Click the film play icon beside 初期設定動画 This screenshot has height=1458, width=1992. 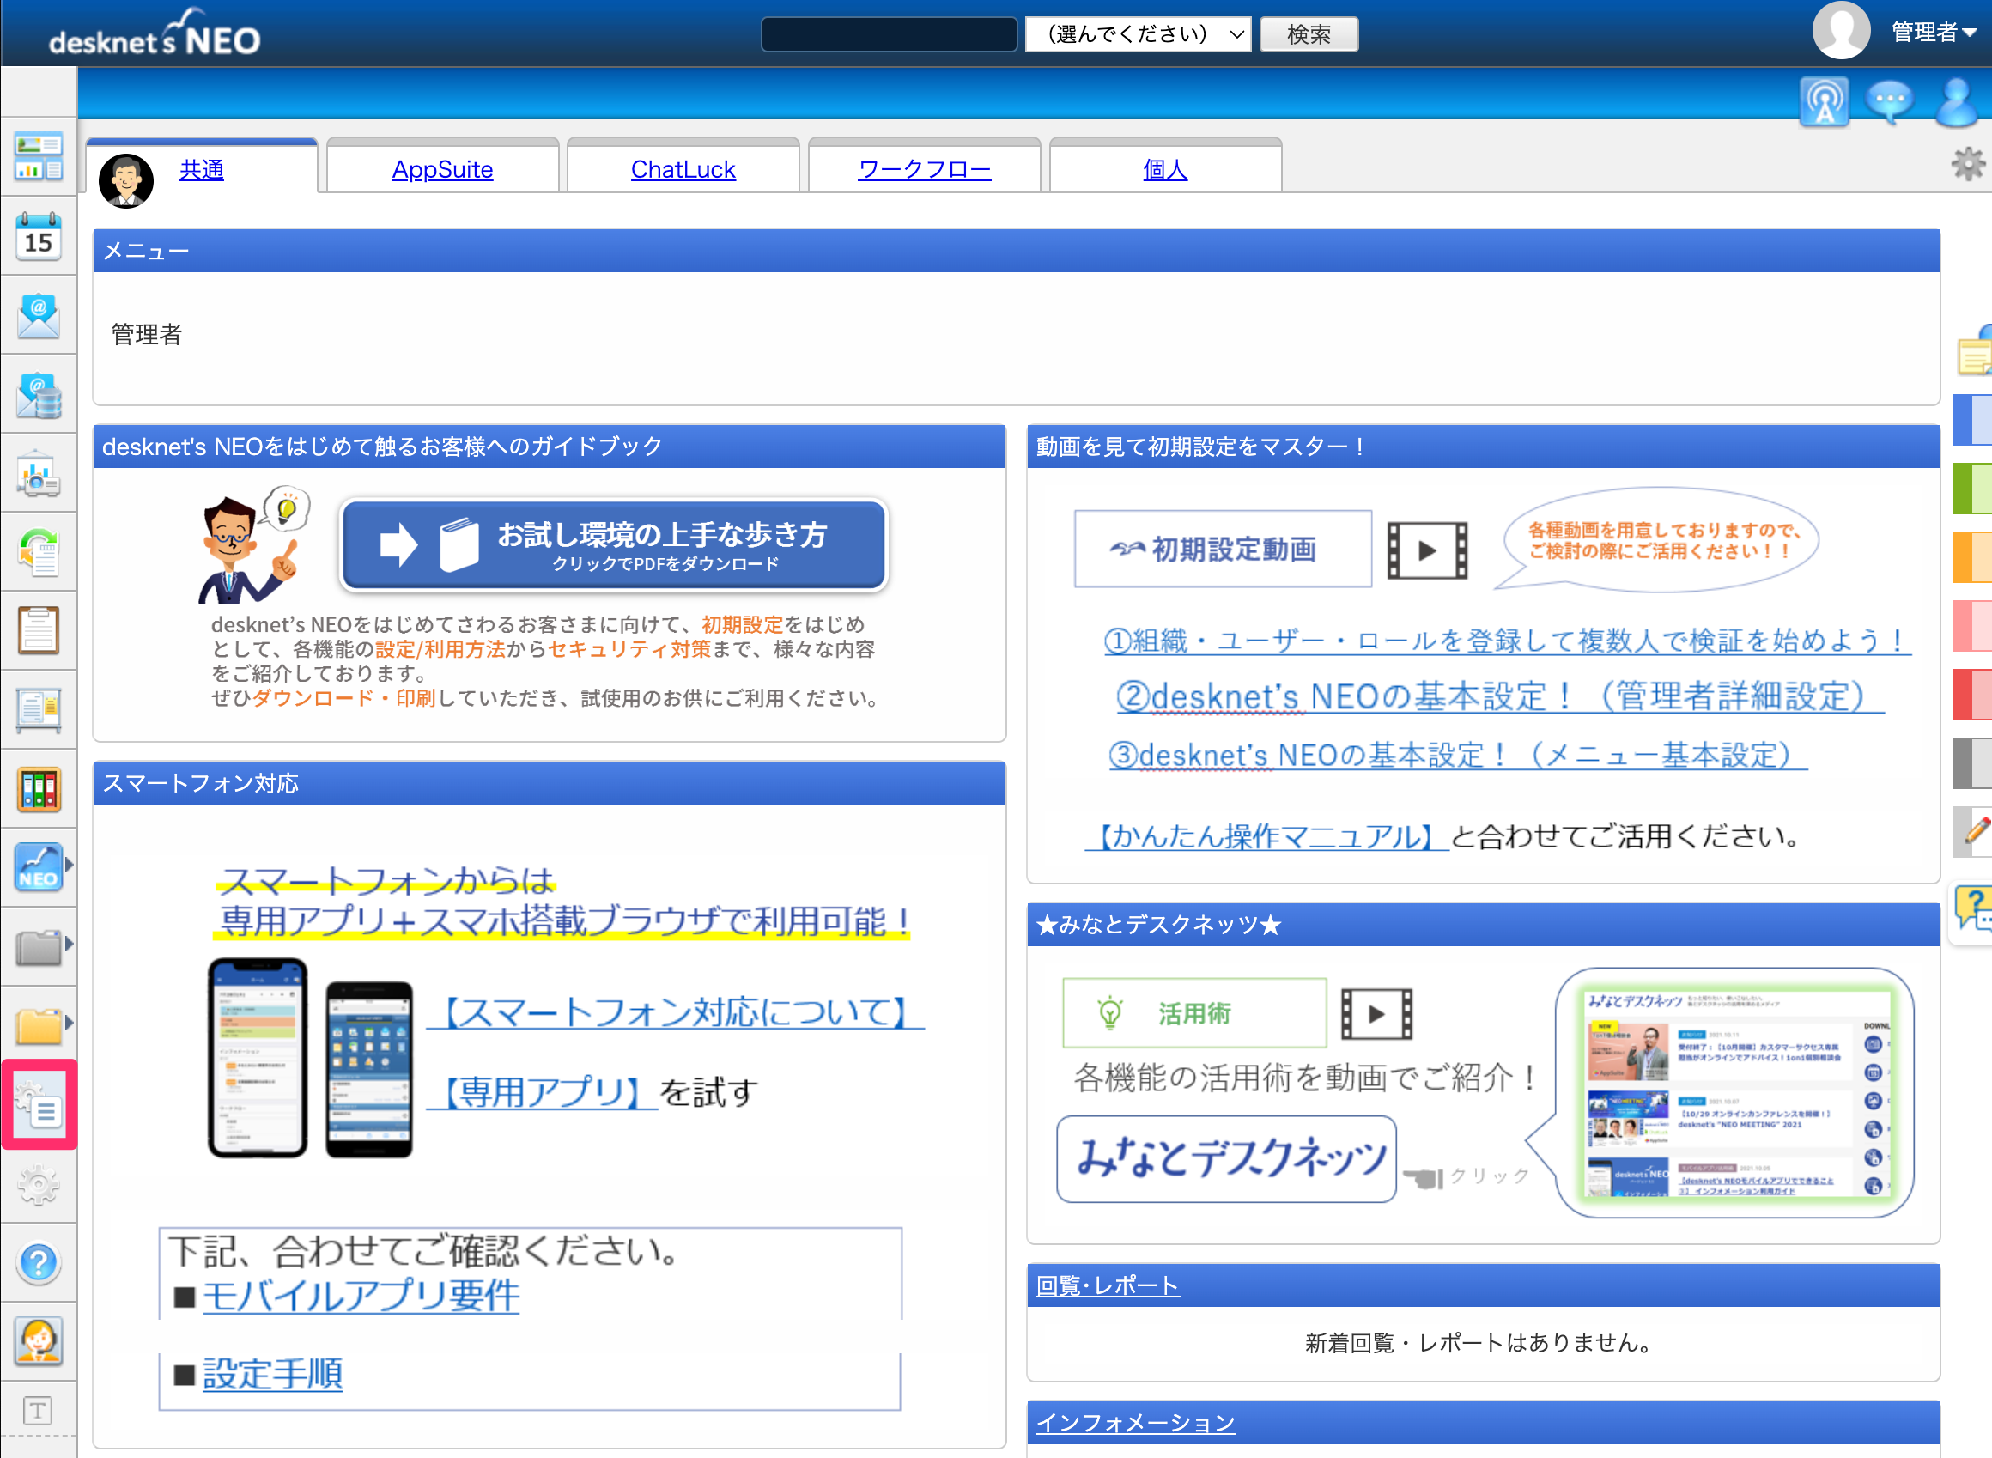[x=1427, y=550]
